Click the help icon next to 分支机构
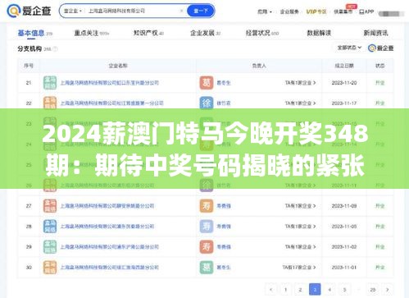 click(55, 49)
